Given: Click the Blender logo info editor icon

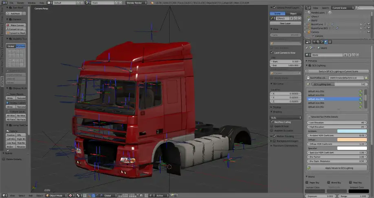Looking at the screenshot, I should pyautogui.click(x=4, y=2).
